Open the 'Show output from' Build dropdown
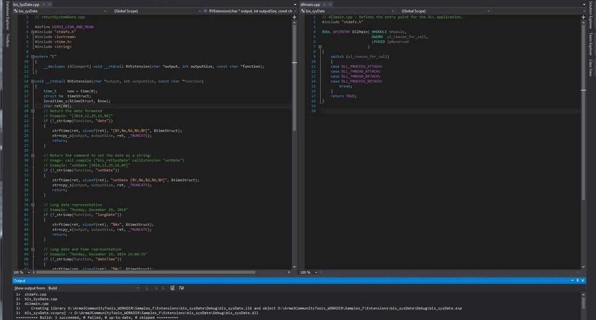This screenshot has width=596, height=320. click(93, 288)
